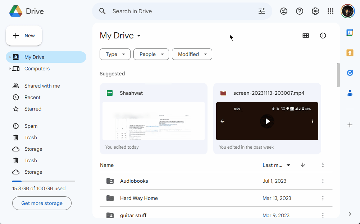Click Get more storage button
Viewport: 360px width, 224px height.
click(x=42, y=203)
